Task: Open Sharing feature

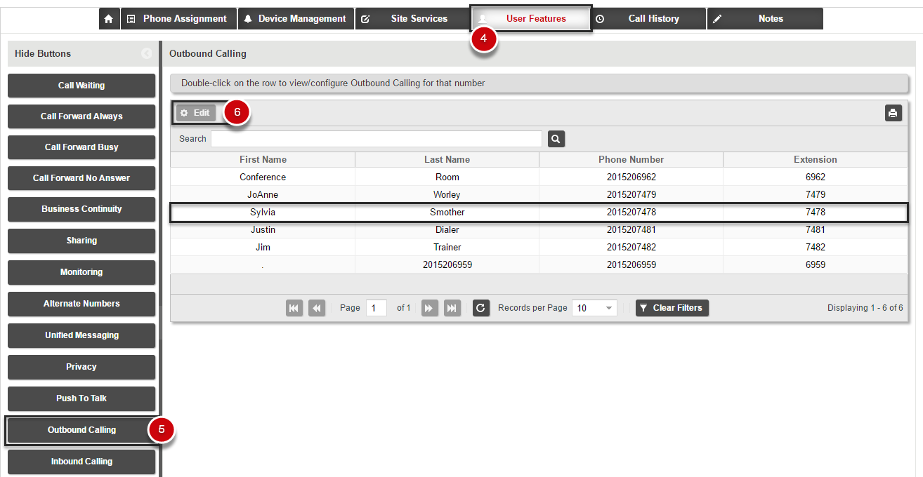Action: [x=81, y=241]
